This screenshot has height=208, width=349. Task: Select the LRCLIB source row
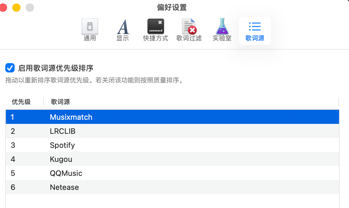[63, 131]
